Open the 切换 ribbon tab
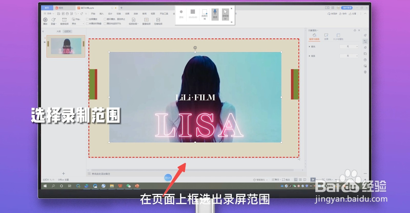 (119, 14)
